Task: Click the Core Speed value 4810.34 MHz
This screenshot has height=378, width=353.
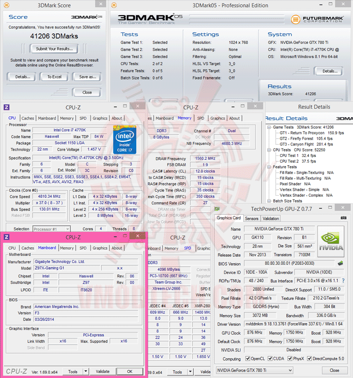Action: 50,196
